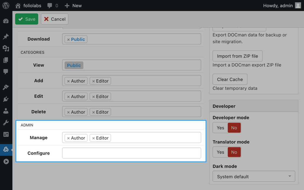304x190 pixels.
Task: Go to foliolabs site home icon
Action: click(18, 6)
